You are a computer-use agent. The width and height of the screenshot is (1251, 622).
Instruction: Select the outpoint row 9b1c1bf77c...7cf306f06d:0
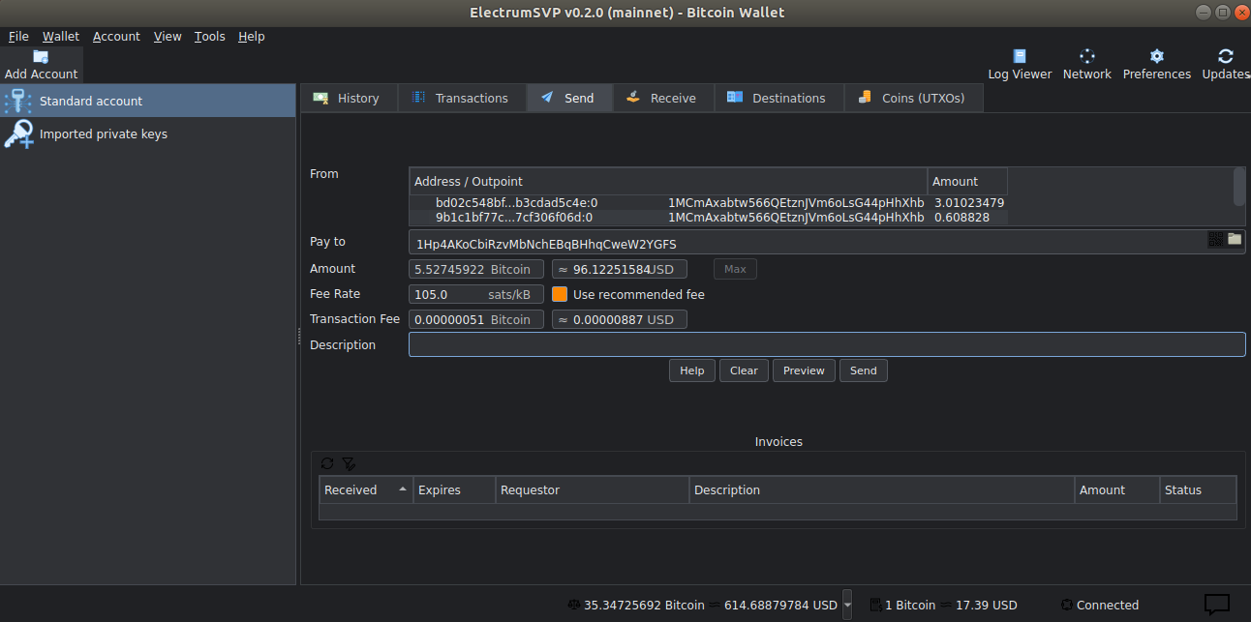(x=708, y=218)
